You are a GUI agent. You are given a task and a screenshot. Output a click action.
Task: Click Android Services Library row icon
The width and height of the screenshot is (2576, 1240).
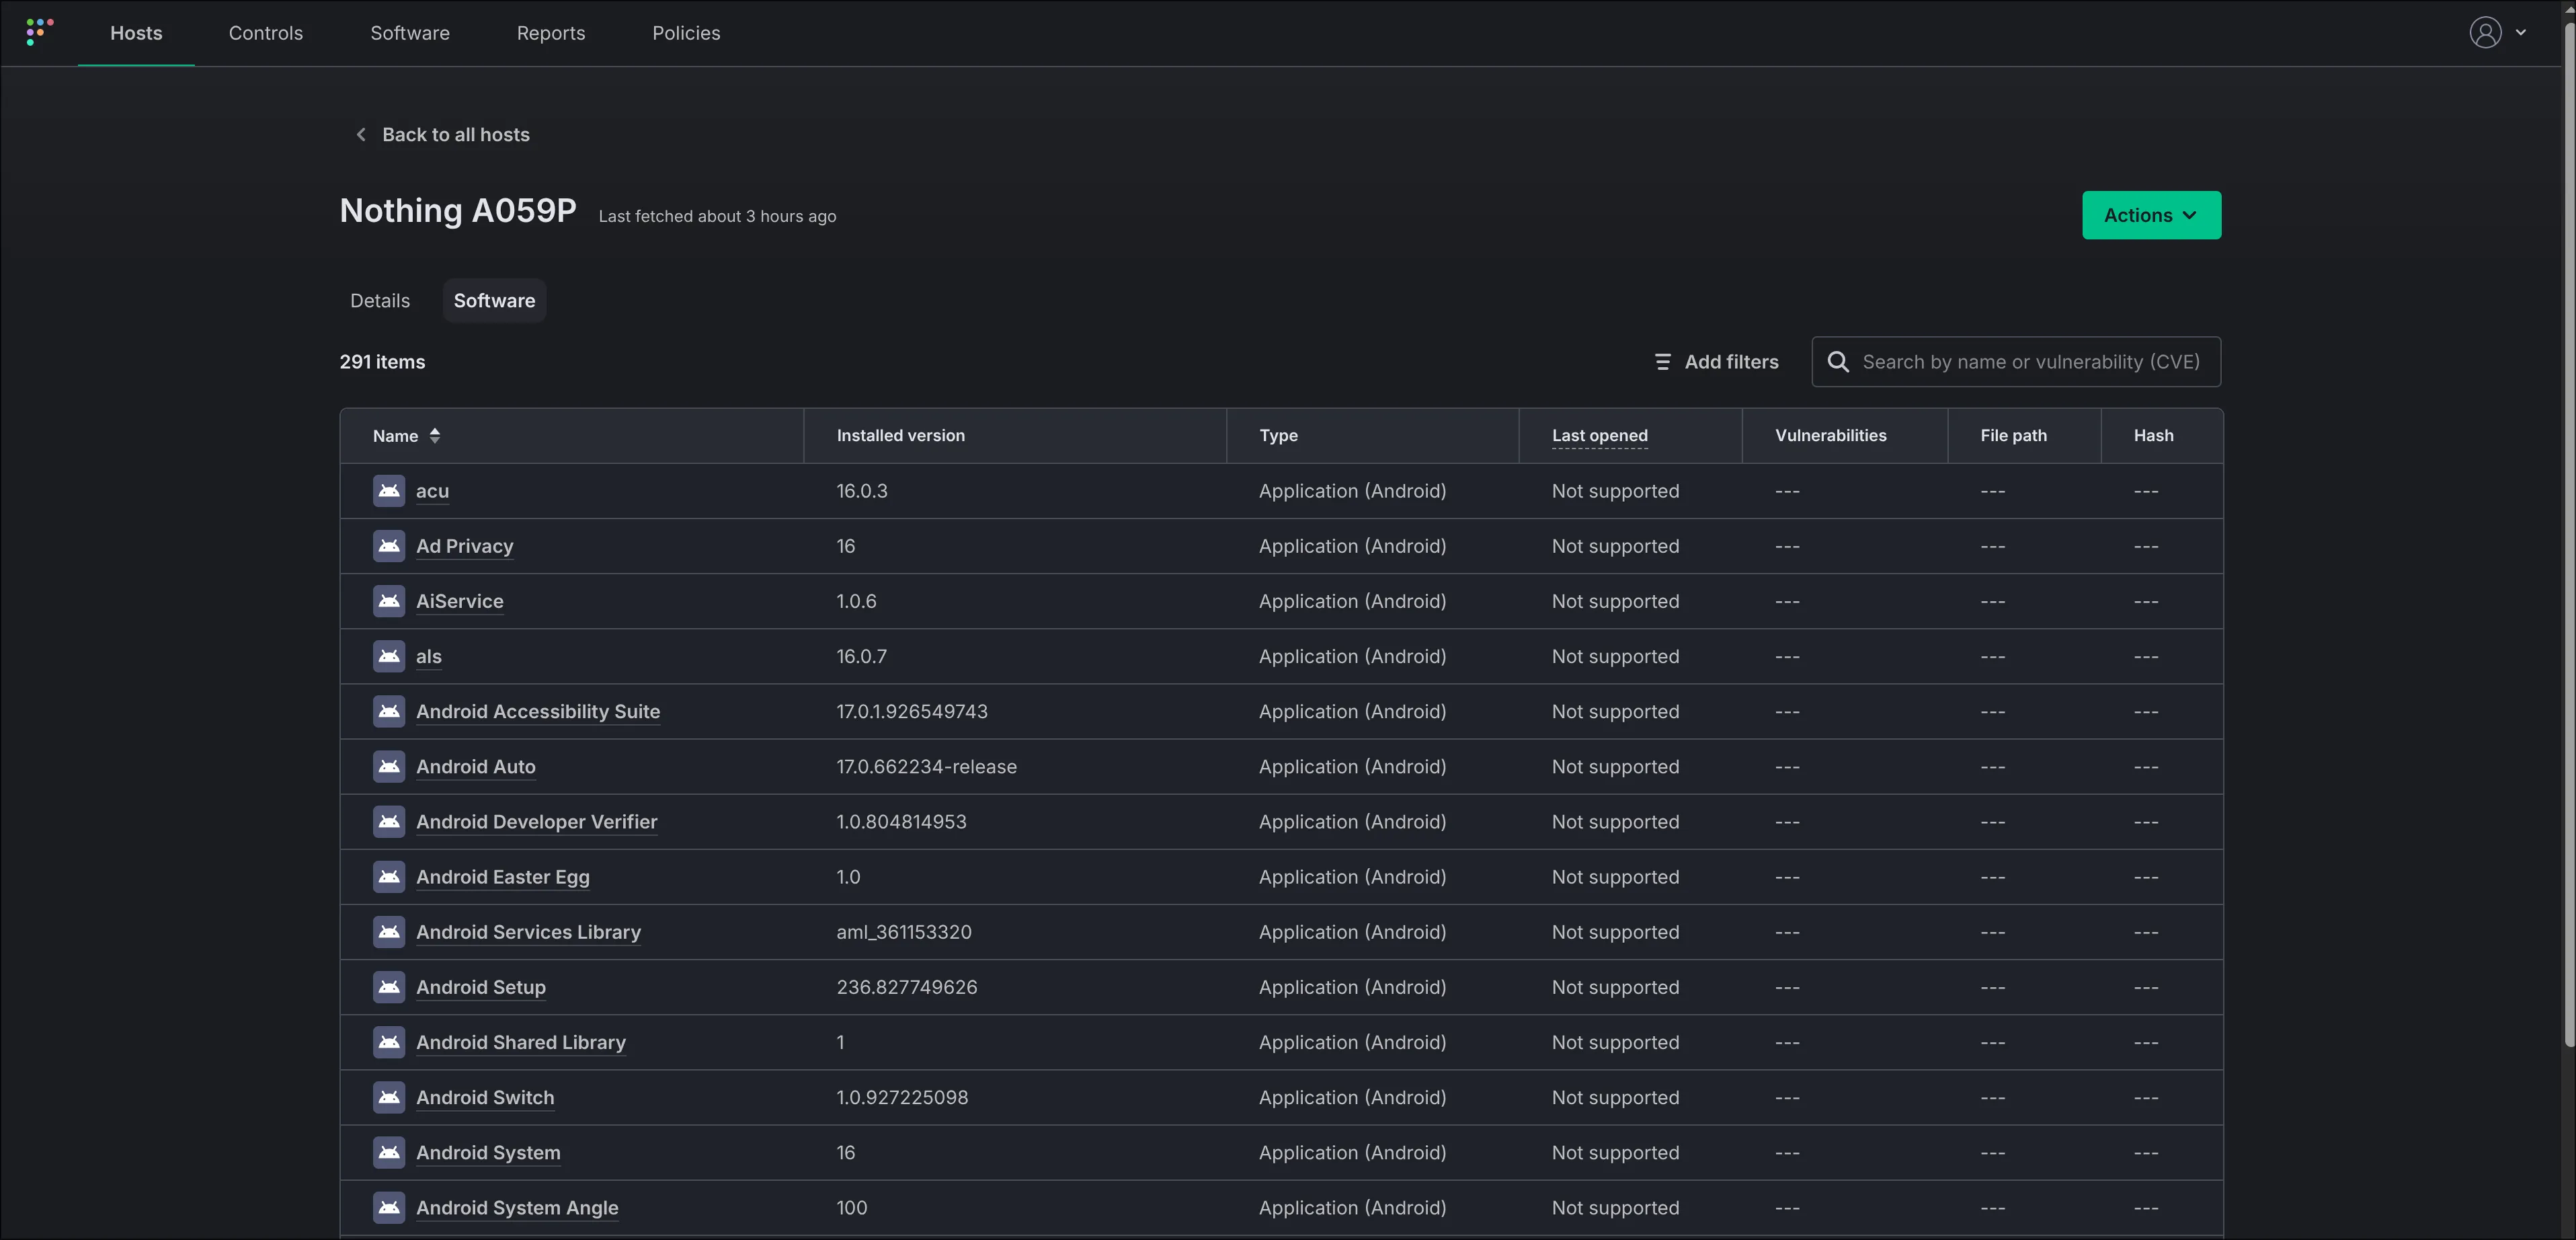tap(389, 931)
